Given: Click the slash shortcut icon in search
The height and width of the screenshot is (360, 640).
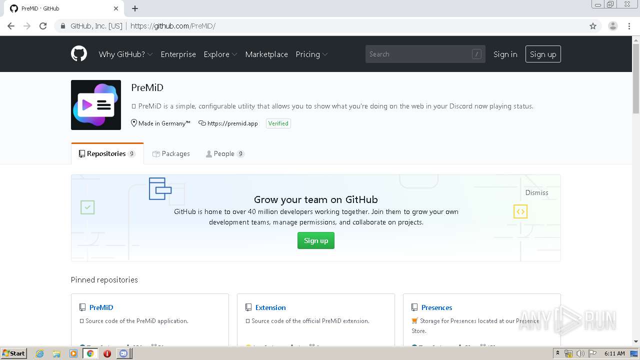Looking at the screenshot, I should pos(476,54).
